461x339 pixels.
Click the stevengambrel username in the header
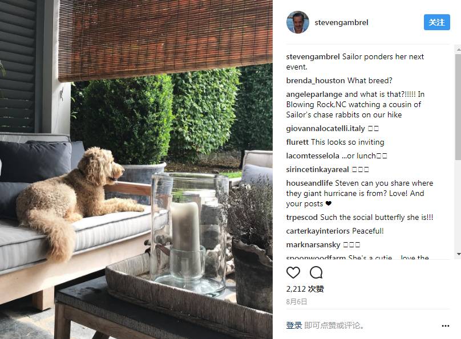point(341,23)
